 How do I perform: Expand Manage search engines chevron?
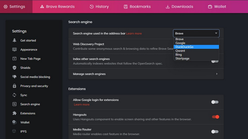[x=217, y=74]
